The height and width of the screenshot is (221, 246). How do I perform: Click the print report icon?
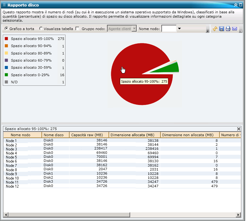pos(228,29)
